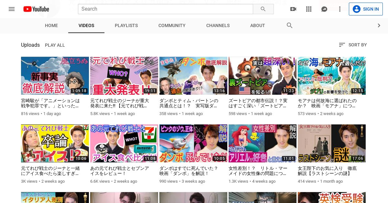Open title ズートピアの都市伝説

[x=258, y=103]
